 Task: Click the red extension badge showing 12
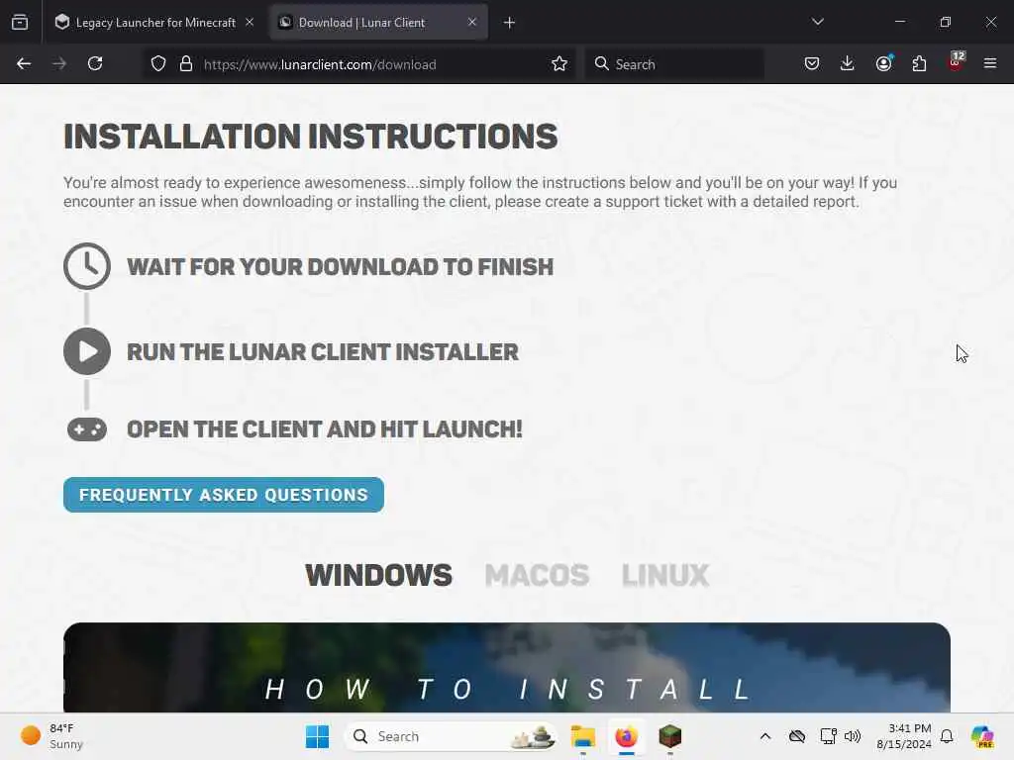click(x=956, y=62)
